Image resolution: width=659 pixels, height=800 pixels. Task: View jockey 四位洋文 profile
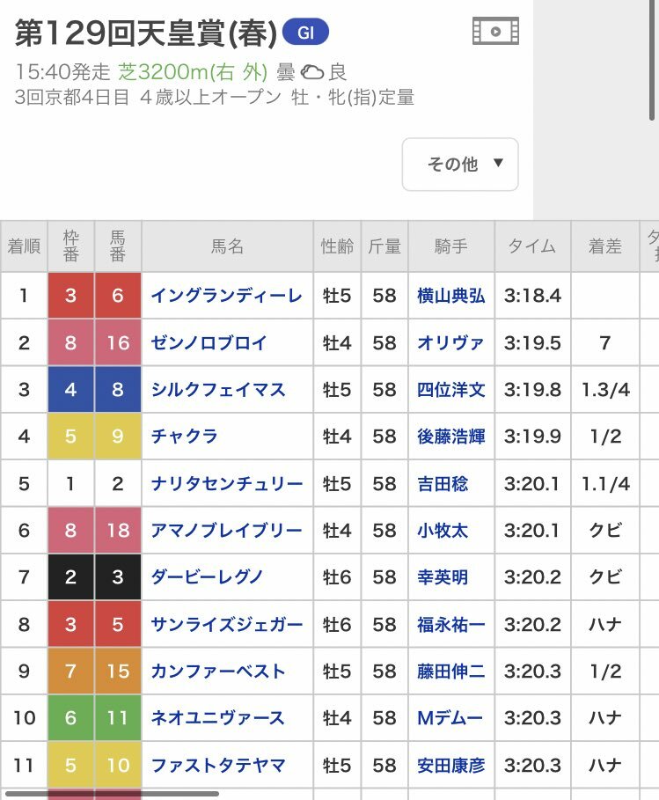pos(450,390)
